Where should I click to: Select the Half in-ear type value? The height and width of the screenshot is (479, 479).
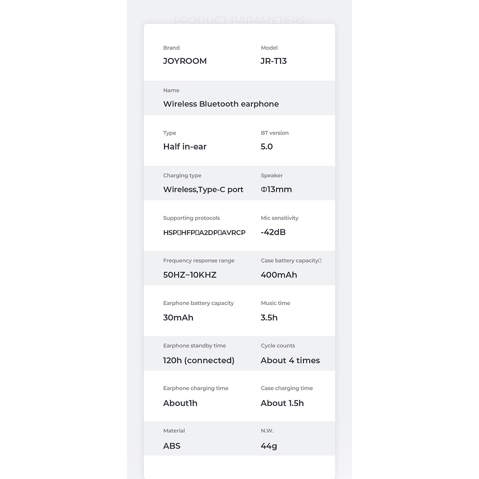(184, 146)
